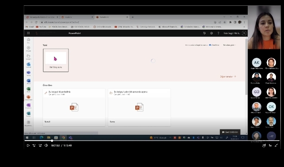Bookmark this page with star icon

(x=224, y=22)
